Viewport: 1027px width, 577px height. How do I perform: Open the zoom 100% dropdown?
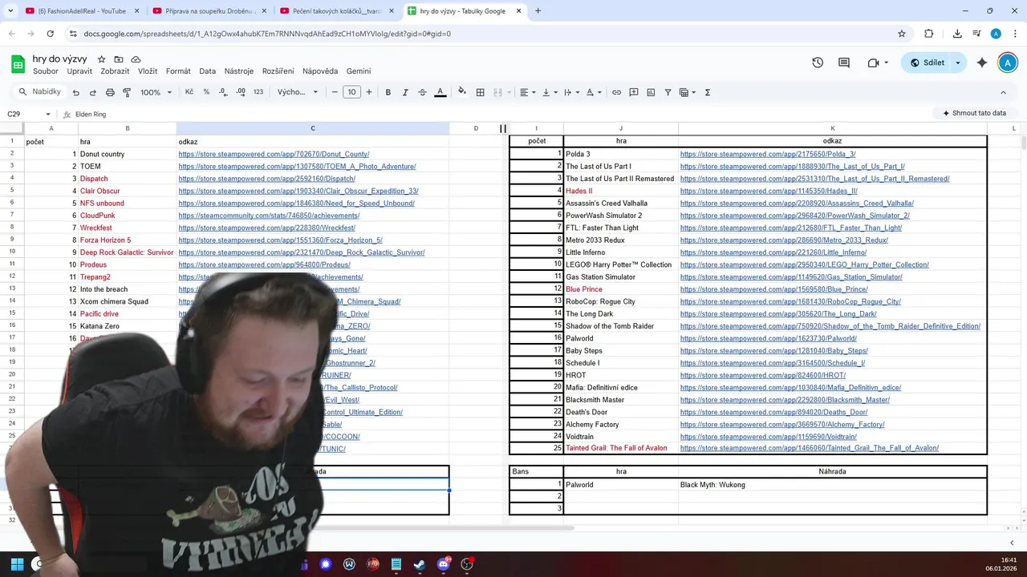point(156,92)
